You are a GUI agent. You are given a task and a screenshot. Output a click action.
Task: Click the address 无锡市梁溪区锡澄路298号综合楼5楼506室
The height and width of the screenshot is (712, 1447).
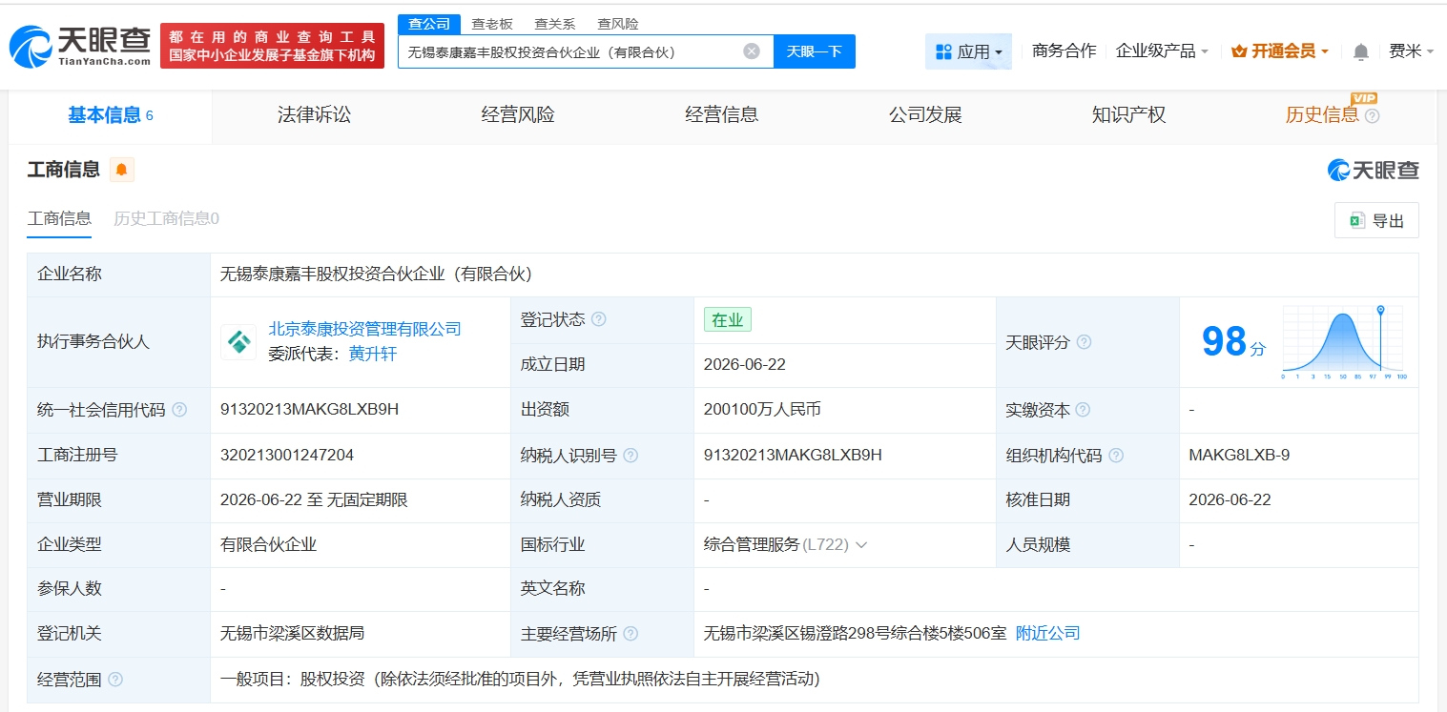point(855,634)
